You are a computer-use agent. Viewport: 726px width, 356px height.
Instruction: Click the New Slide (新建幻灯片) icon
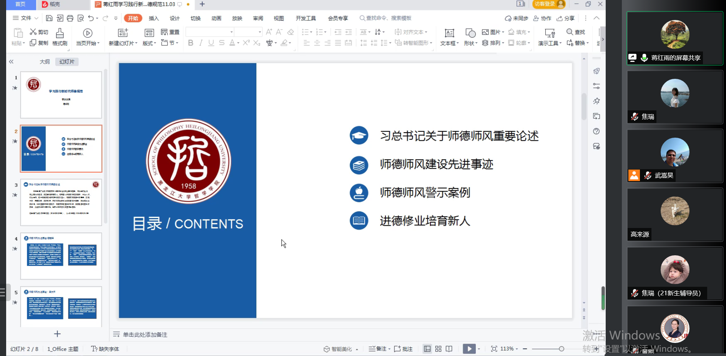click(x=123, y=33)
